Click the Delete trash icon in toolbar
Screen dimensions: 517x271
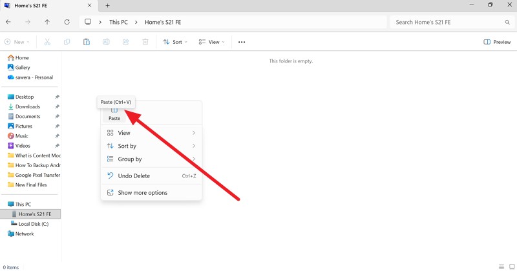(145, 42)
